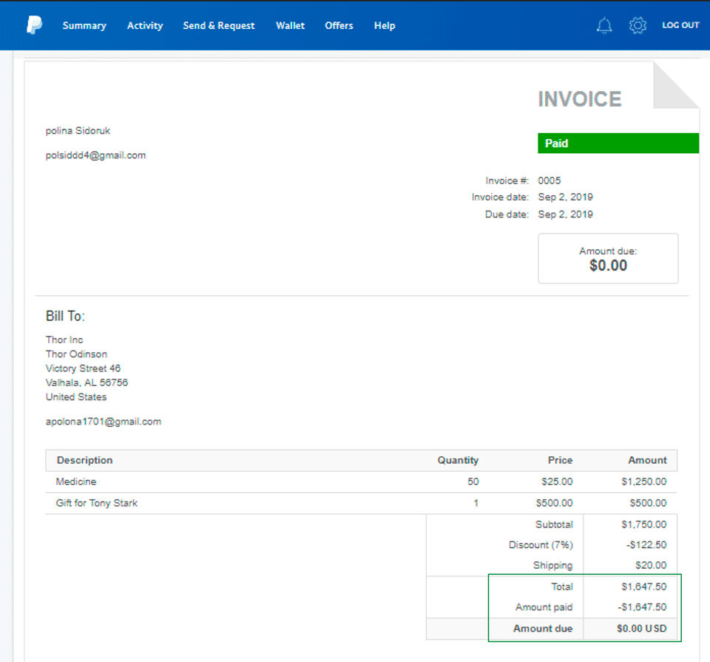710x662 pixels.
Task: Click the LOG OUT link
Action: (x=680, y=25)
